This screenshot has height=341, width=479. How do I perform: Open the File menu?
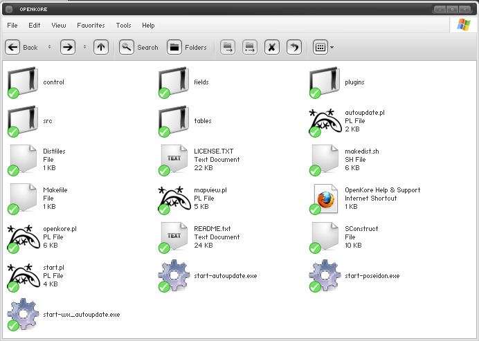pos(12,26)
